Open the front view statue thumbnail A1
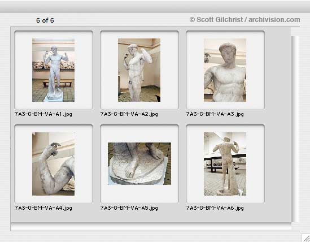Screen dimensions: 310x242 pyautogui.click(x=54, y=70)
